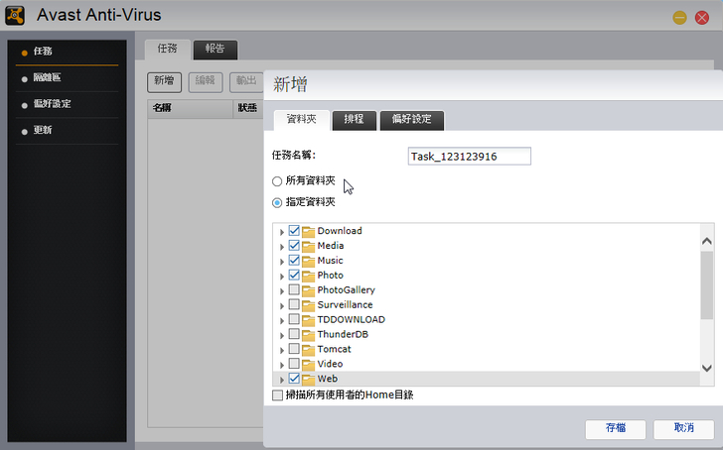Check the Video folder checkbox
This screenshot has height=450, width=723.
click(294, 363)
